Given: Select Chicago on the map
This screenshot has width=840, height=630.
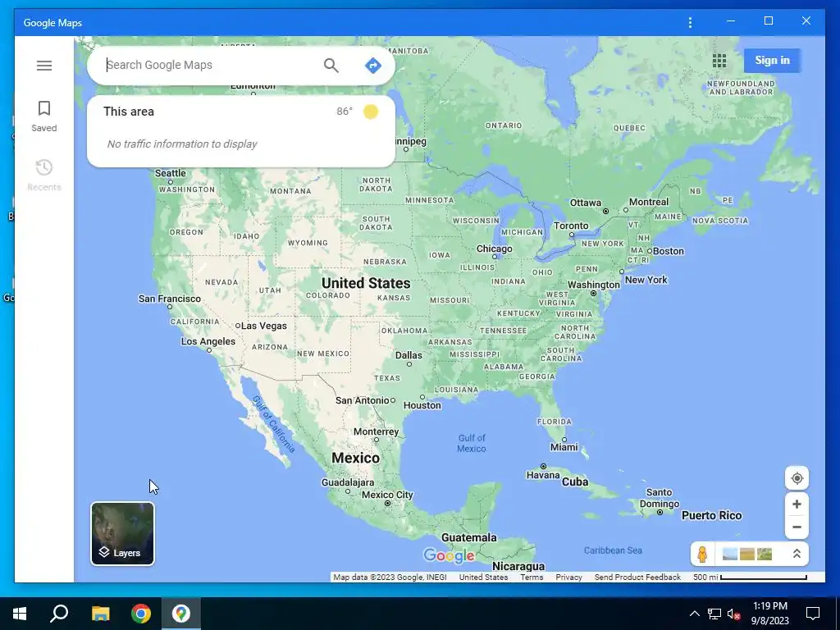Looking at the screenshot, I should pos(494,249).
